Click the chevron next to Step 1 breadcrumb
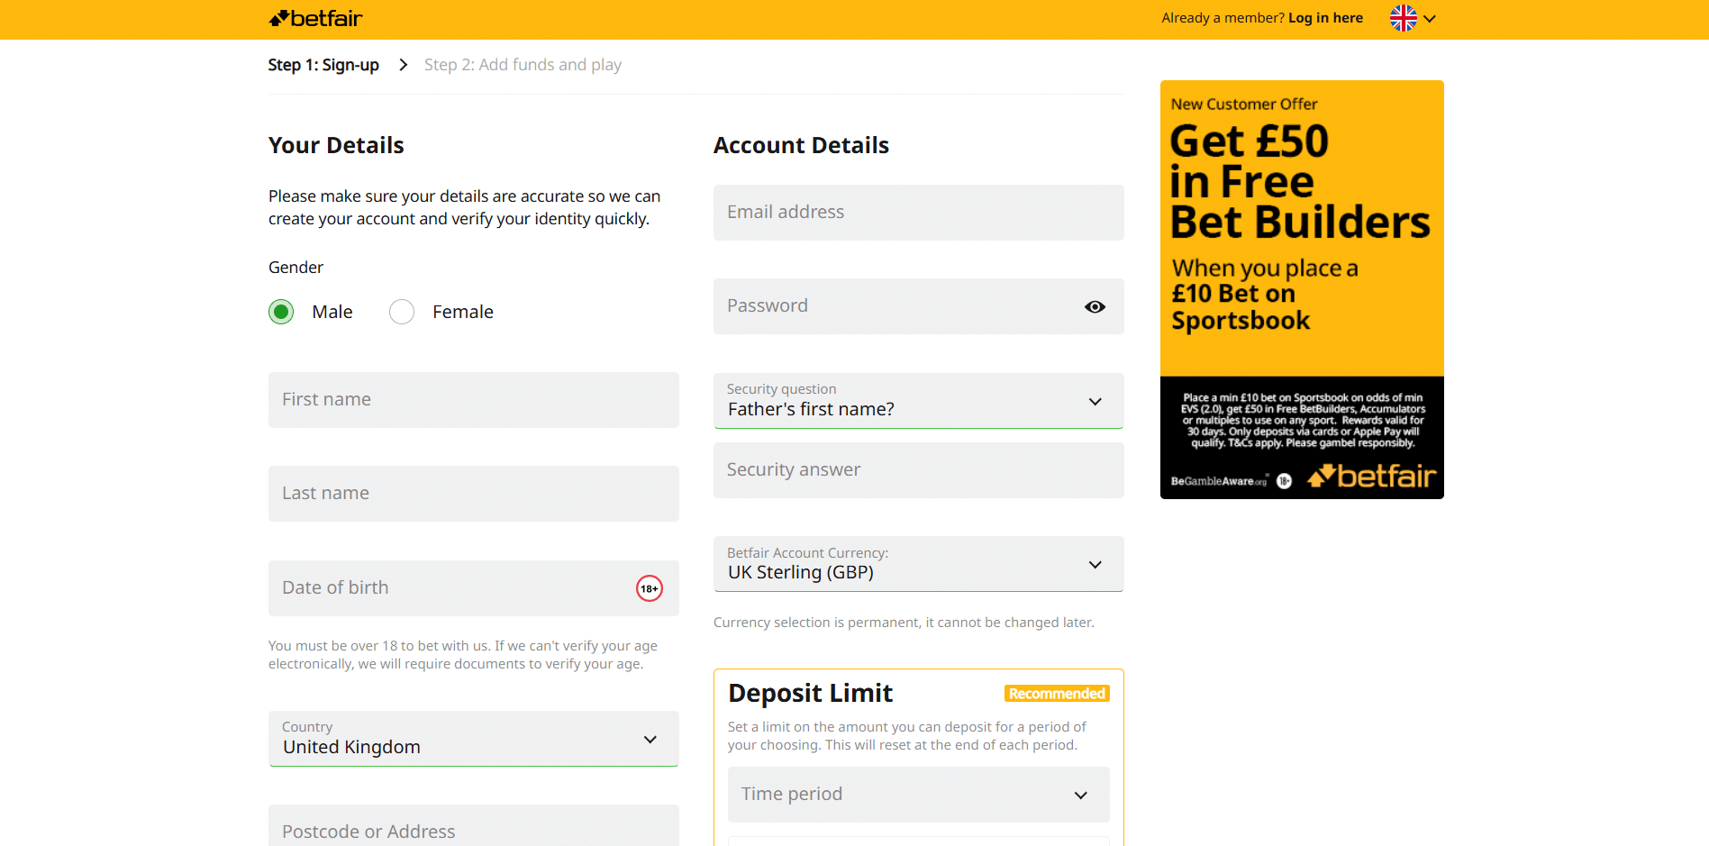 click(403, 64)
